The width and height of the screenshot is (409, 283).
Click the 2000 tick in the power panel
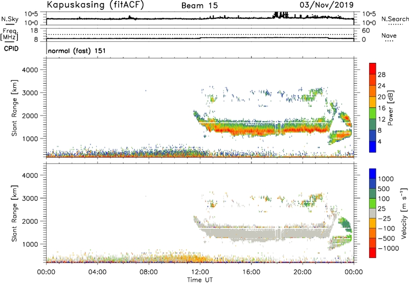click(x=30, y=115)
